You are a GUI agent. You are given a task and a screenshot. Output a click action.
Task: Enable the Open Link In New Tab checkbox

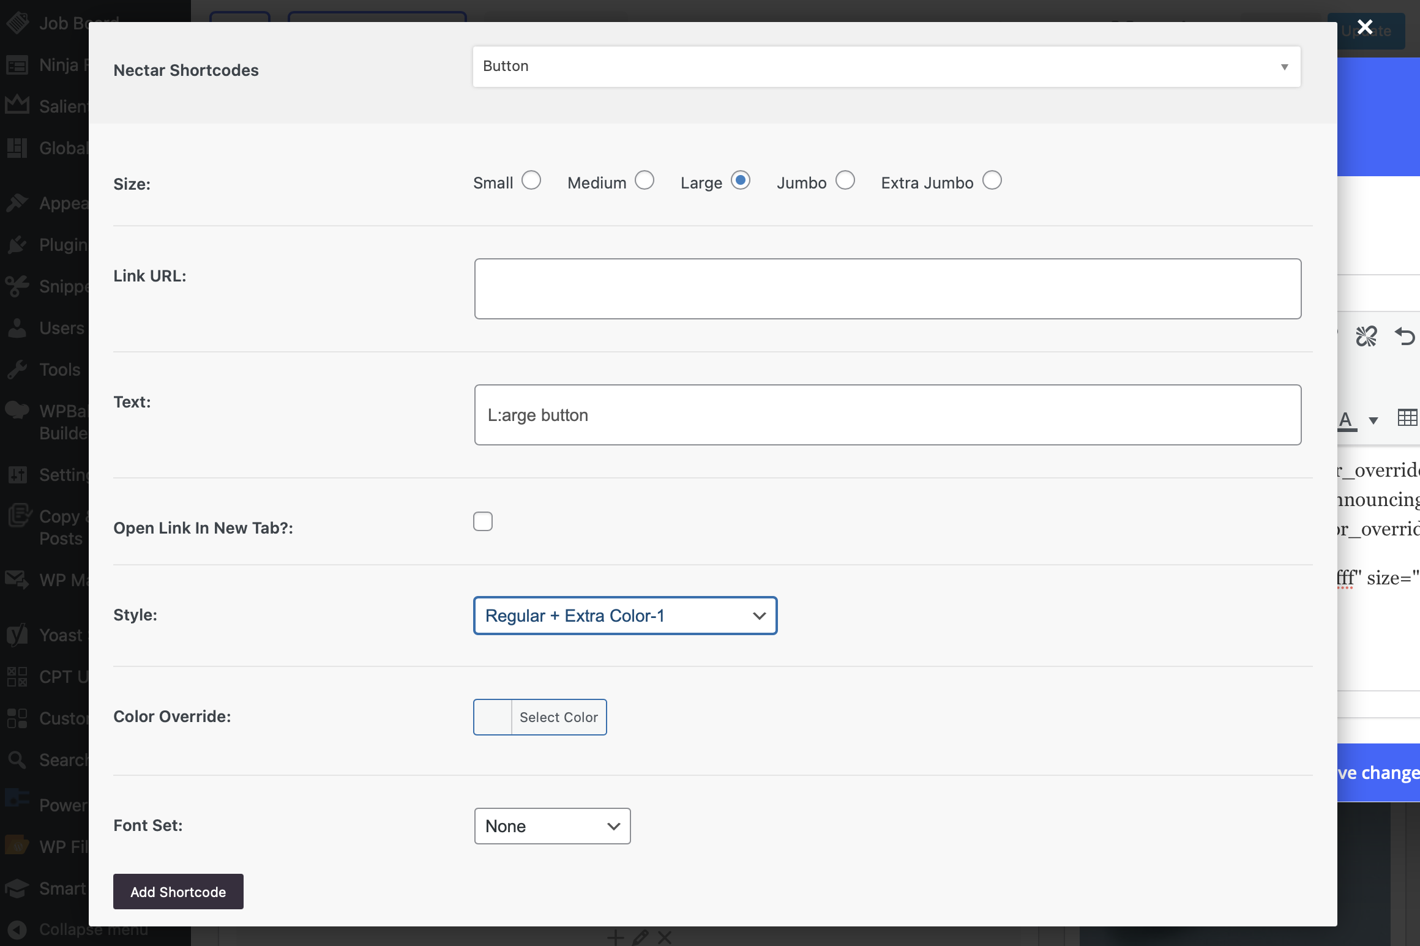pyautogui.click(x=483, y=521)
